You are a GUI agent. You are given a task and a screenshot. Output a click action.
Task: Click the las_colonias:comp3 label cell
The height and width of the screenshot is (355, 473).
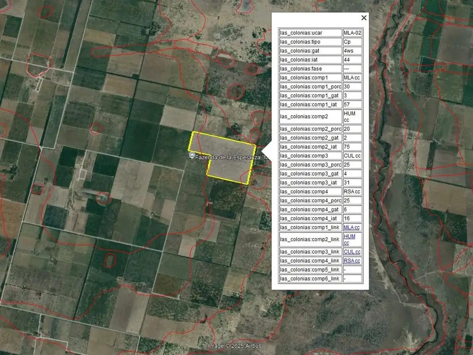(x=310, y=156)
